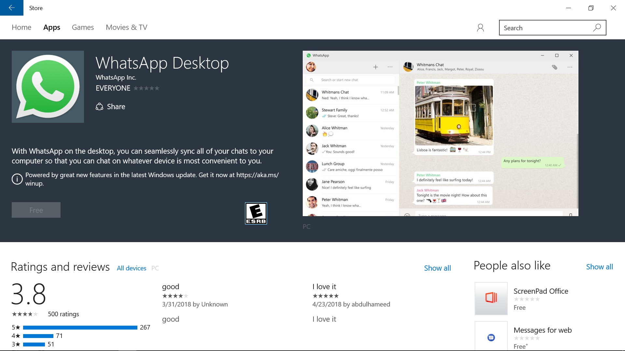Show all People also like apps
The image size is (625, 351).
tap(600, 267)
